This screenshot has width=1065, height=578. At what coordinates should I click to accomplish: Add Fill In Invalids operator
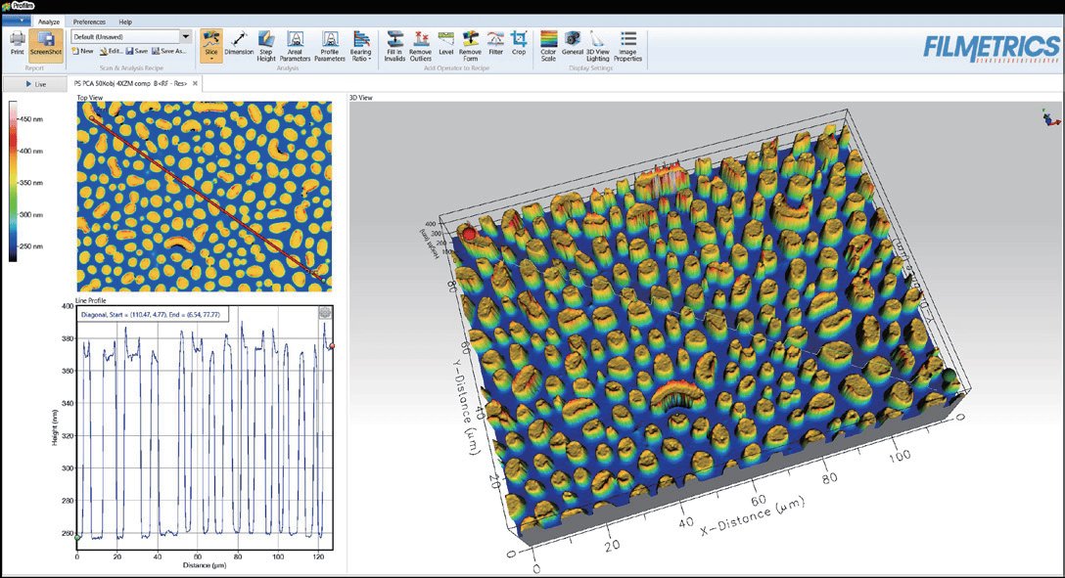pyautogui.click(x=394, y=45)
